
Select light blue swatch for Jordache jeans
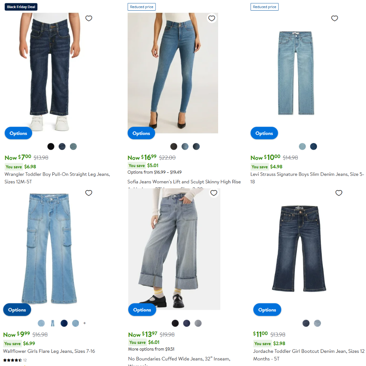click(317, 323)
